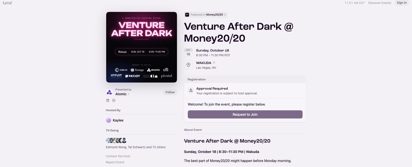The height and width of the screenshot is (167, 412).
Task: Follow Atomic
Action: pyautogui.click(x=170, y=92)
